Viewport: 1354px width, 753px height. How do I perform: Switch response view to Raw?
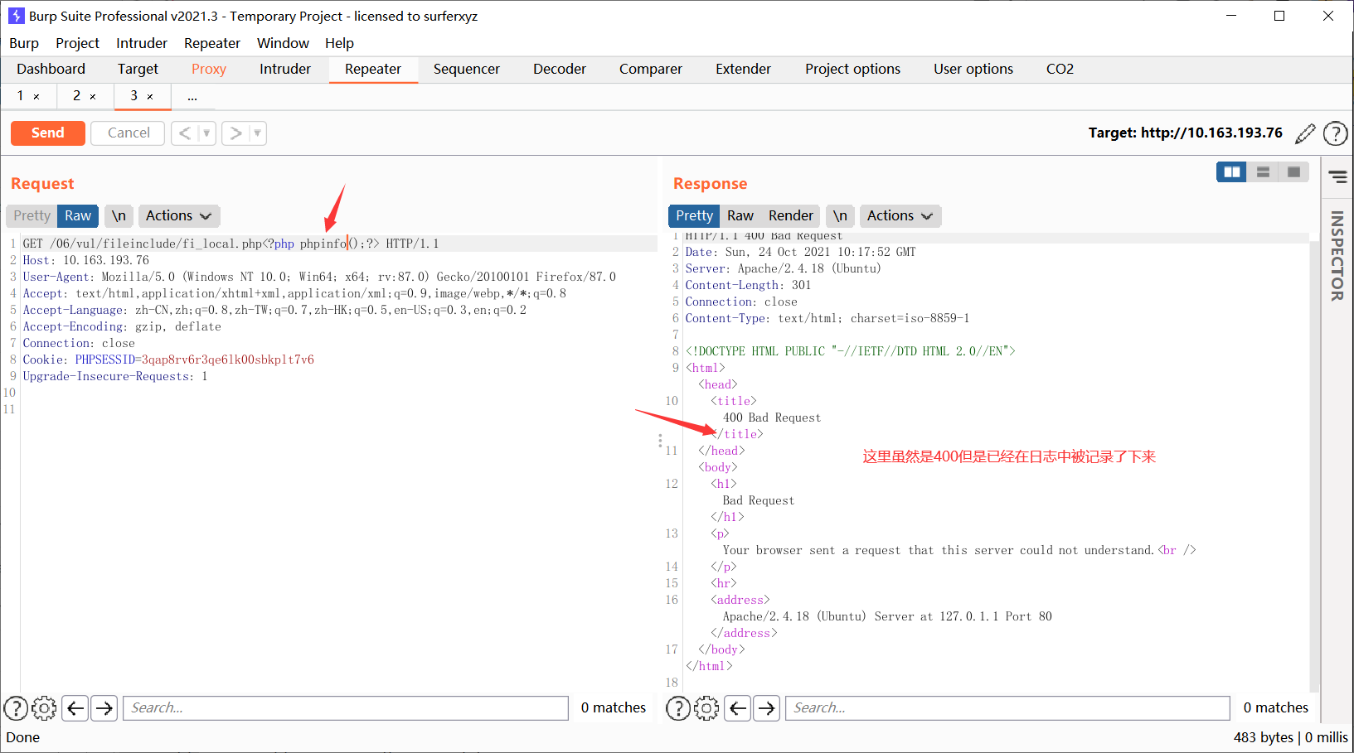(x=740, y=216)
